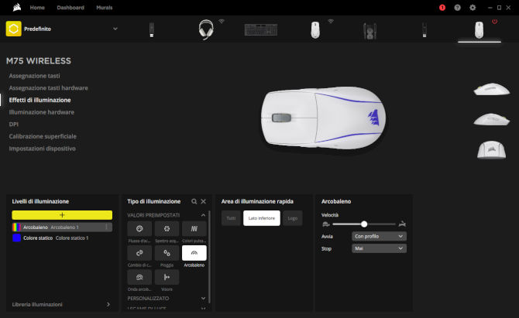This screenshot has width=519, height=318.
Task: Open the DPI section
Action: tap(14, 125)
